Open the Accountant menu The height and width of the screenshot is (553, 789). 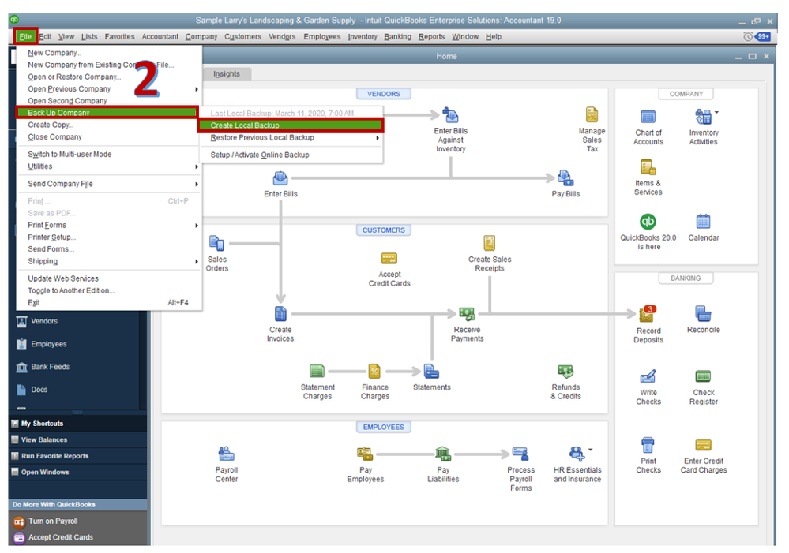tap(160, 37)
